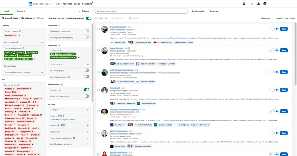The width and height of the screenshot is (297, 156).
Task: Open more options for second lead result
Action: pos(271,50)
